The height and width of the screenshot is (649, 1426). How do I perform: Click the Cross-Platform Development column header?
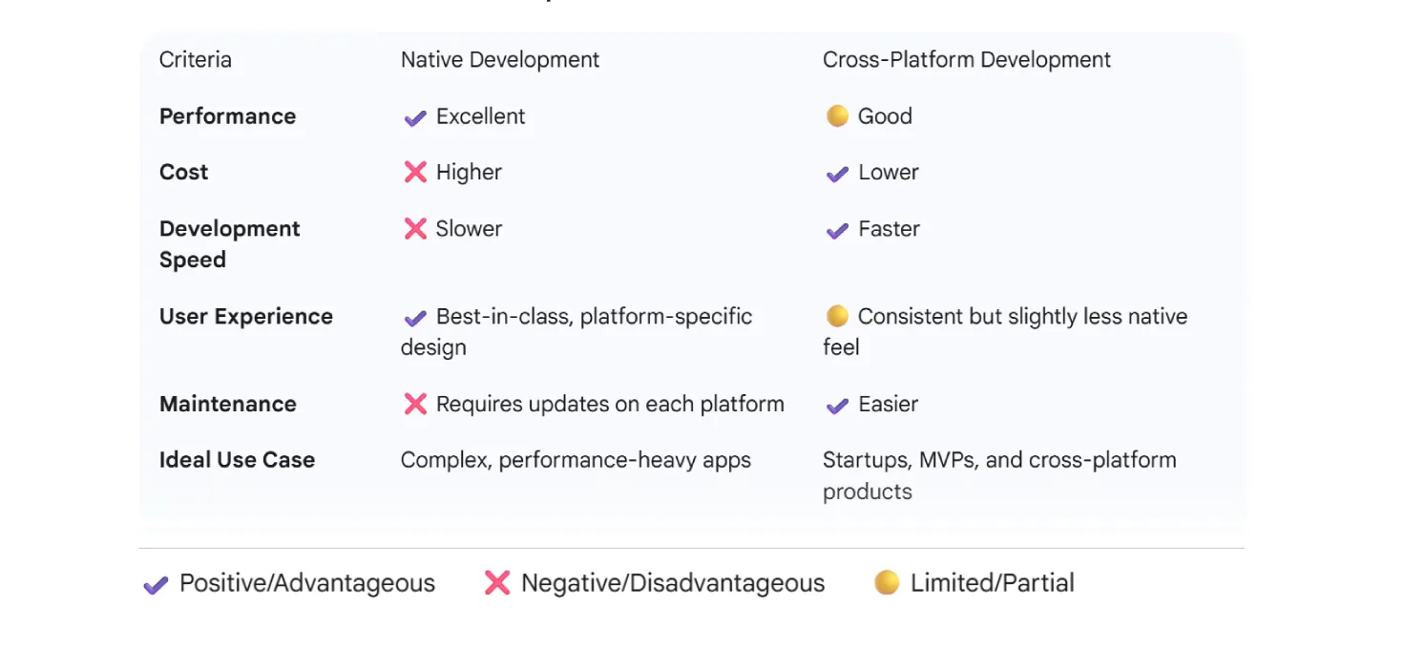[966, 59]
